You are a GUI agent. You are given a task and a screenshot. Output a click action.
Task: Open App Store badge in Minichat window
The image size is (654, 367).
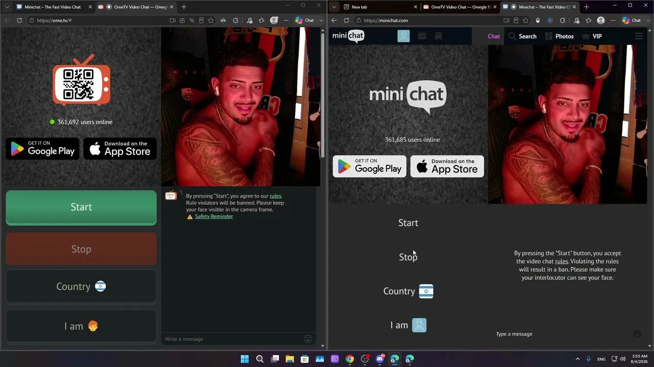click(447, 166)
